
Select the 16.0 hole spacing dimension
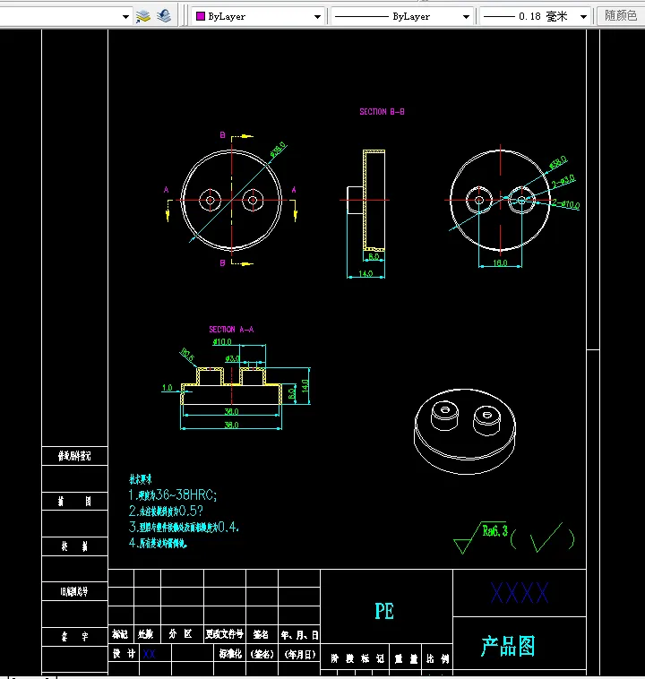pyautogui.click(x=500, y=262)
